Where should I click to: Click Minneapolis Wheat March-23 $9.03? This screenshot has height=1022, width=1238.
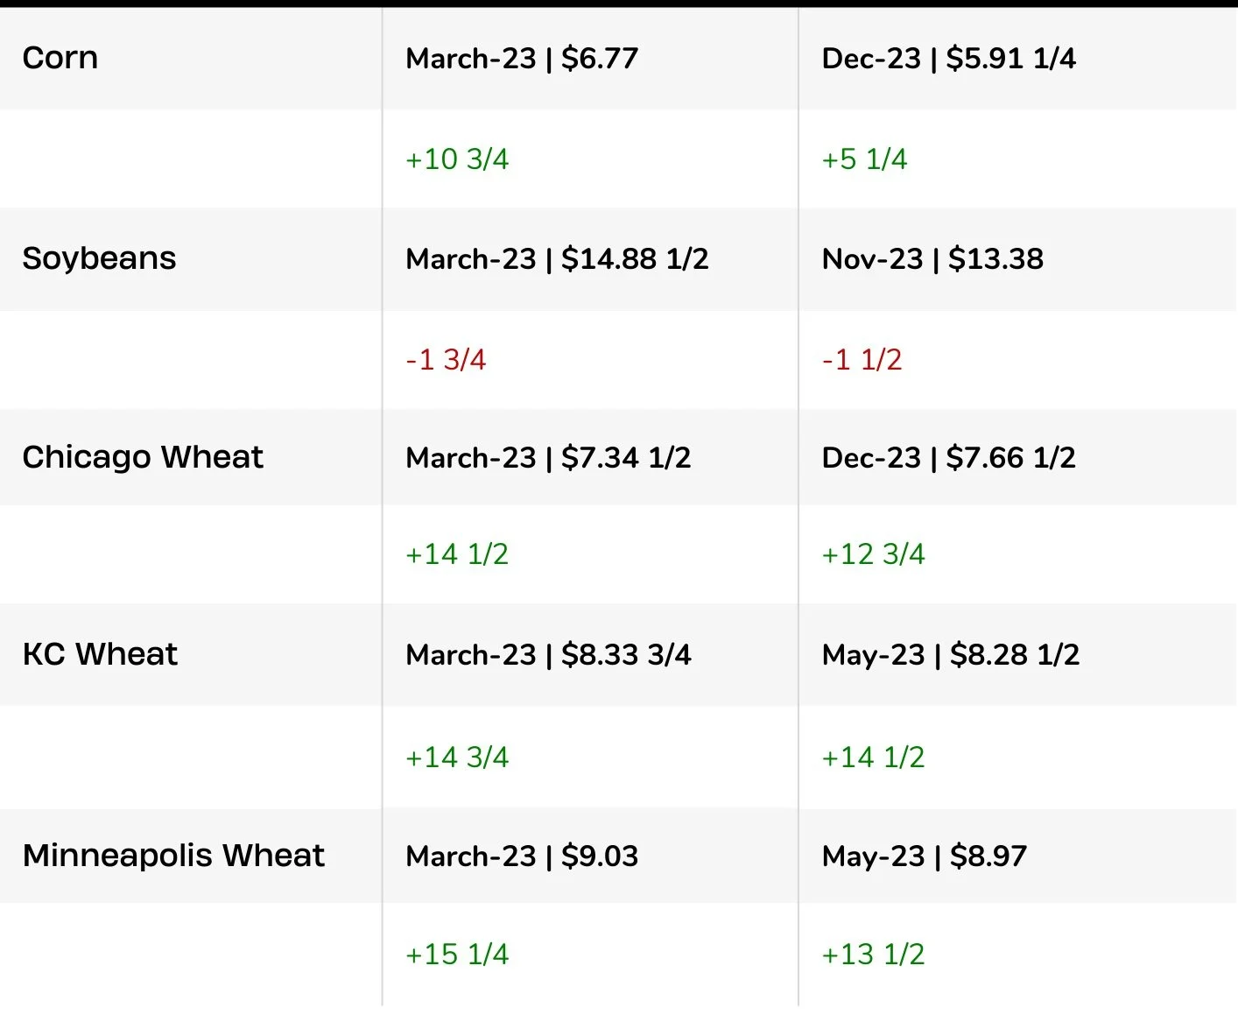(522, 856)
